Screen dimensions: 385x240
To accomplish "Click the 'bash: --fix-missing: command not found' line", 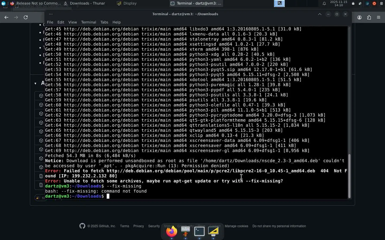I will 96,191.
